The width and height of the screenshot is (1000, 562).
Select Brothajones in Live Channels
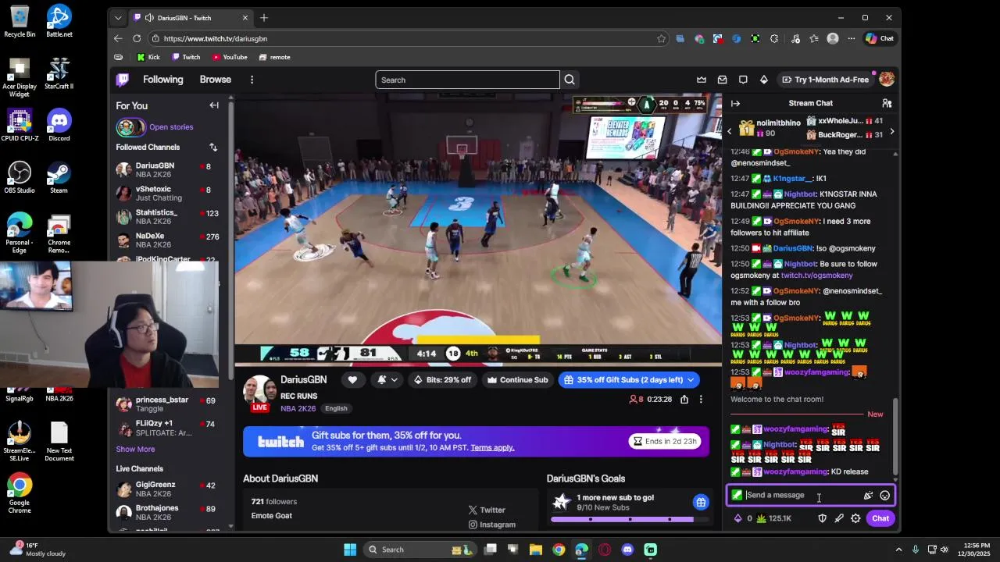point(168,513)
